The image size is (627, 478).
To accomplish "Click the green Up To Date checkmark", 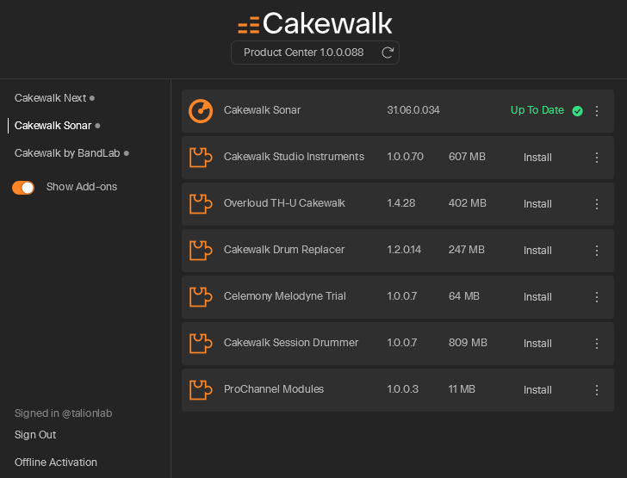I will pyautogui.click(x=577, y=111).
